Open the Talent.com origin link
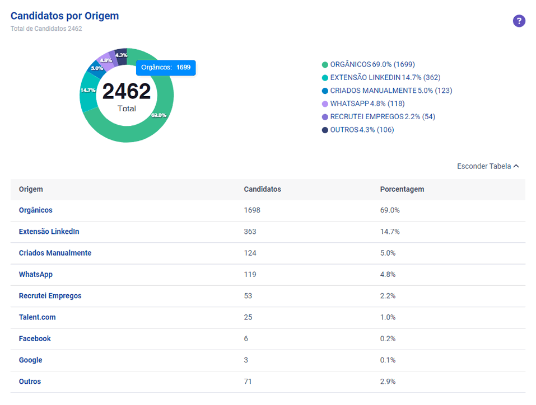 tap(38, 317)
